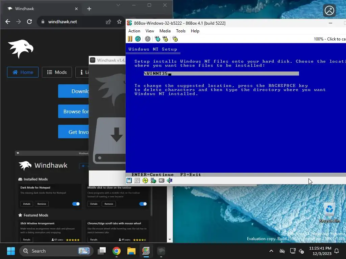Image resolution: width=346 pixels, height=259 pixels.
Task: Switch to 86Box via taskbar icon
Action: tap(146, 251)
